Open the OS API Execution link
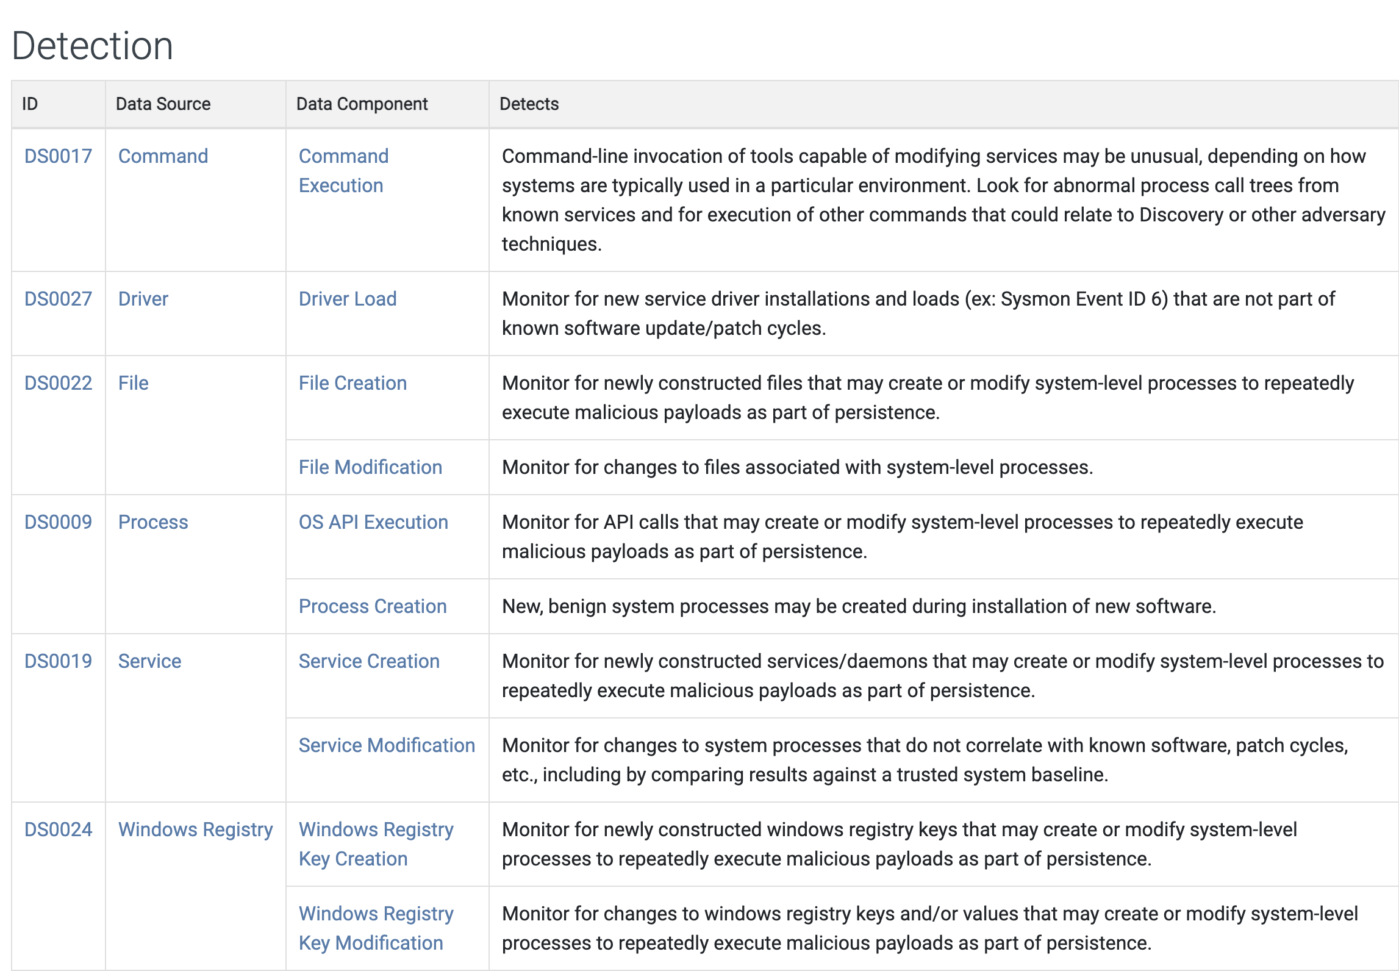The width and height of the screenshot is (1399, 971). [x=373, y=522]
